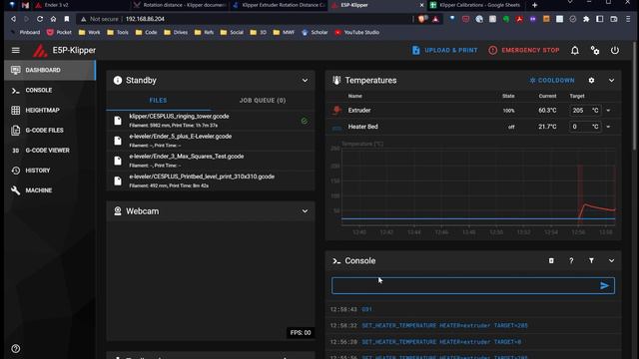Open the hamburger navigation menu
The width and height of the screenshot is (639, 359).
point(16,50)
